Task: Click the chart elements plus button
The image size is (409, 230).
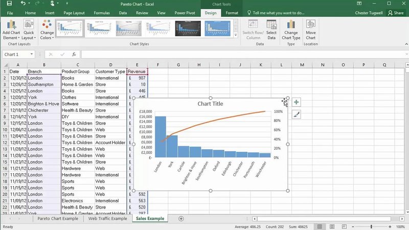Action: pos(297,102)
